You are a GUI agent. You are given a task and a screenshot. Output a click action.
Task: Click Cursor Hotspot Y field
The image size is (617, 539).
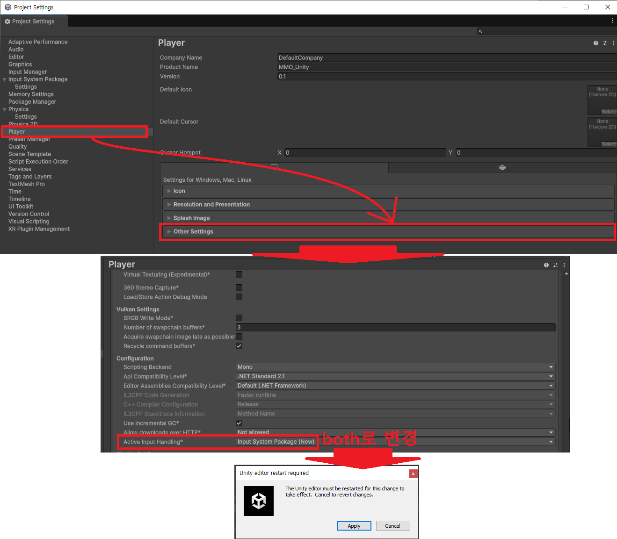click(x=537, y=152)
